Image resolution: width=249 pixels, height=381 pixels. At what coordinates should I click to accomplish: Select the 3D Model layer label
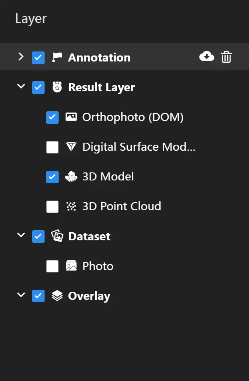click(x=108, y=176)
